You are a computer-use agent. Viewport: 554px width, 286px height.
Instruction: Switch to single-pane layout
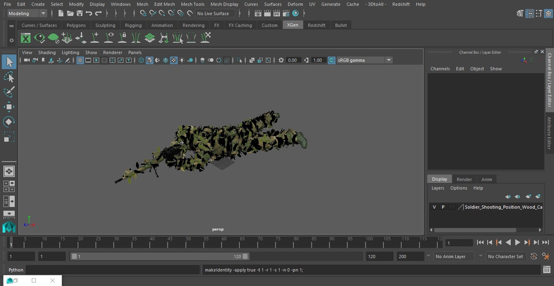pos(9,171)
